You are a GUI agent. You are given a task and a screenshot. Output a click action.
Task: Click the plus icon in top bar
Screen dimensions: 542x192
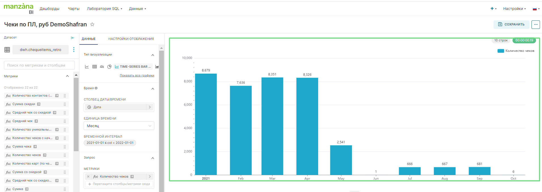(x=492, y=9)
